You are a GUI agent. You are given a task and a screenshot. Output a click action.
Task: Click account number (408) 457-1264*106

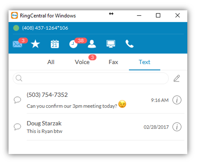(45, 28)
